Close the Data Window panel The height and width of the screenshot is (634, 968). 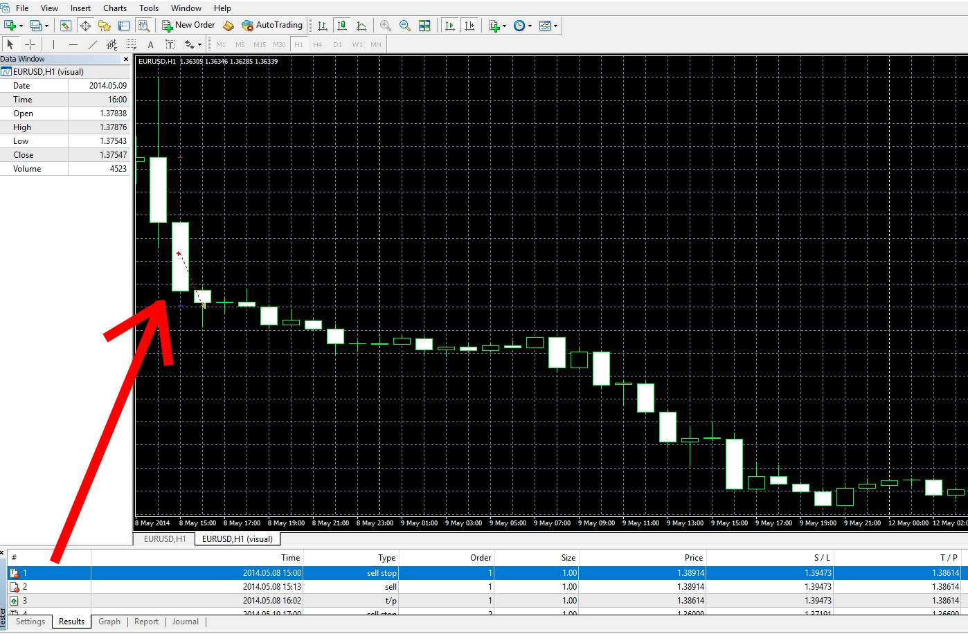(126, 60)
